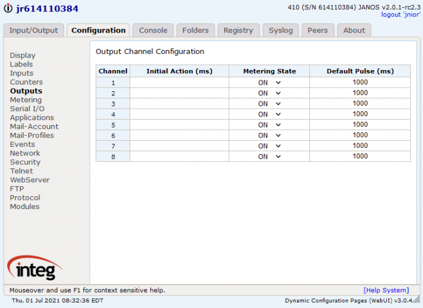Switch to the Input/Output tab
Image resolution: width=423 pixels, height=308 pixels.
click(34, 30)
